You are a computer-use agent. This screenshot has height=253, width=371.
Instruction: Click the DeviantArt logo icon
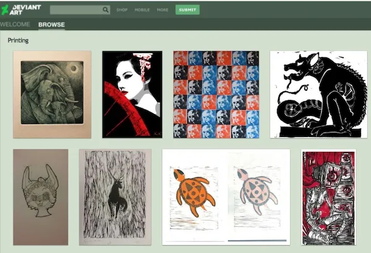(x=6, y=10)
